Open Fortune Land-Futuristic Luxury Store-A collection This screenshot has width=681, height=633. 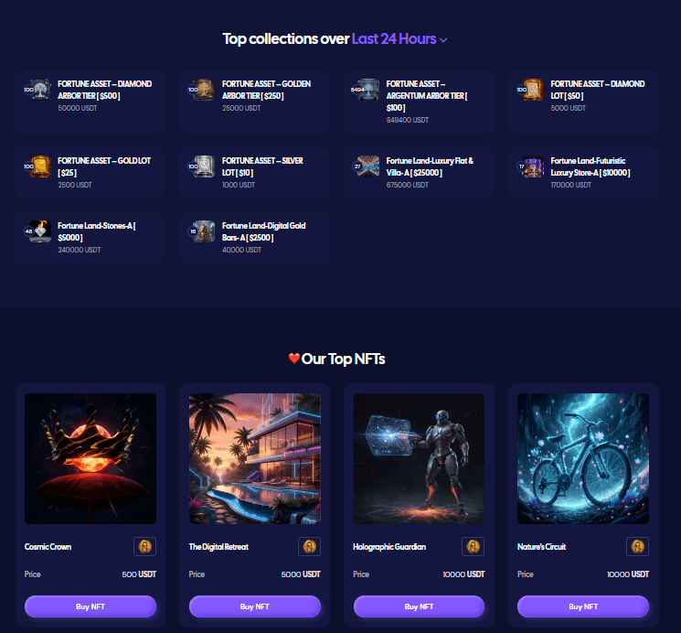coord(583,173)
